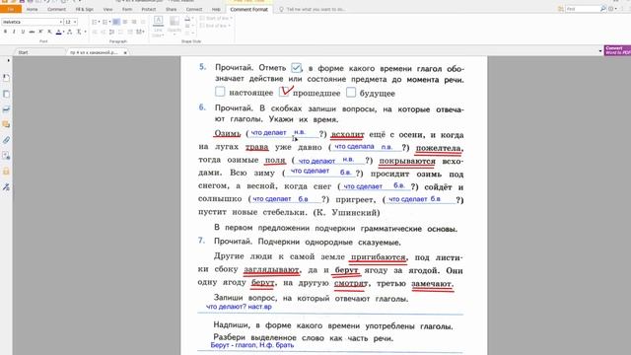Open the Protect ribbon tab
This screenshot has height=355, width=631.
(149, 9)
